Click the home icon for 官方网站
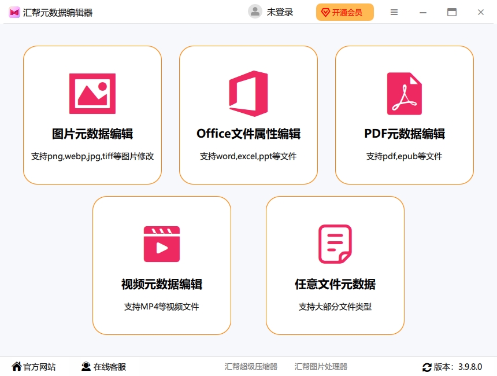The height and width of the screenshot is (376, 497). click(17, 367)
